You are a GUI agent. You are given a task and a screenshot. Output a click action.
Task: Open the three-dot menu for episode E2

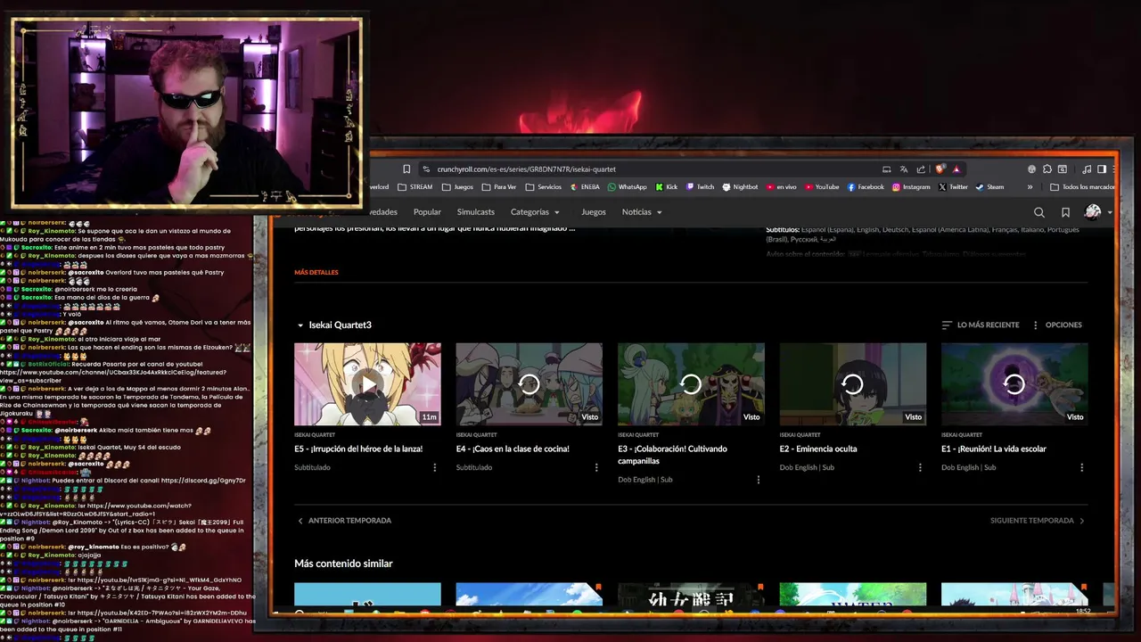tap(920, 467)
